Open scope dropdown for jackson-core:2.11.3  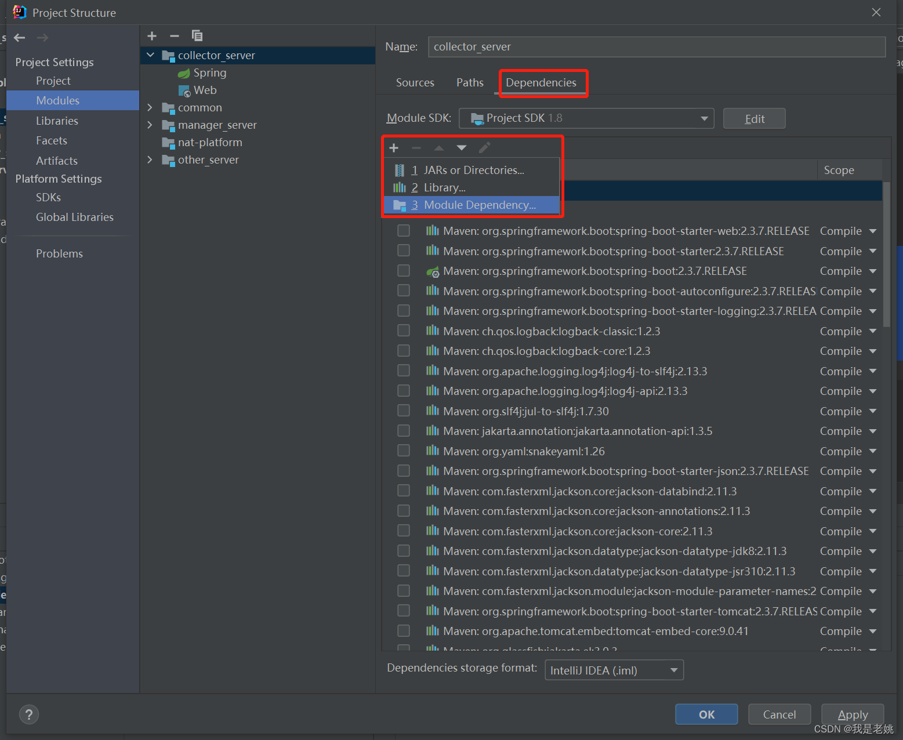tap(873, 531)
